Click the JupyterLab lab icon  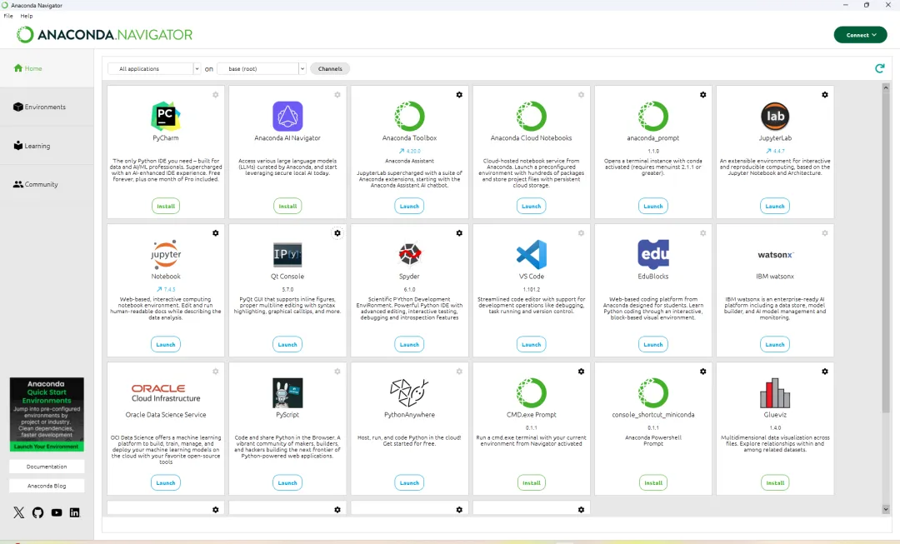[775, 116]
